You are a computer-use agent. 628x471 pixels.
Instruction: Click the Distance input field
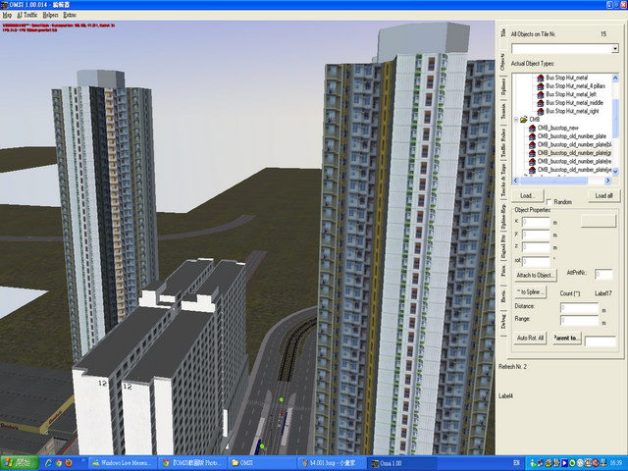tap(581, 307)
